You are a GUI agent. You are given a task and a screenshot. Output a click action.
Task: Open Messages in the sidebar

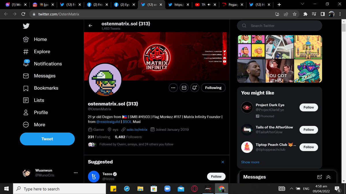39,76
